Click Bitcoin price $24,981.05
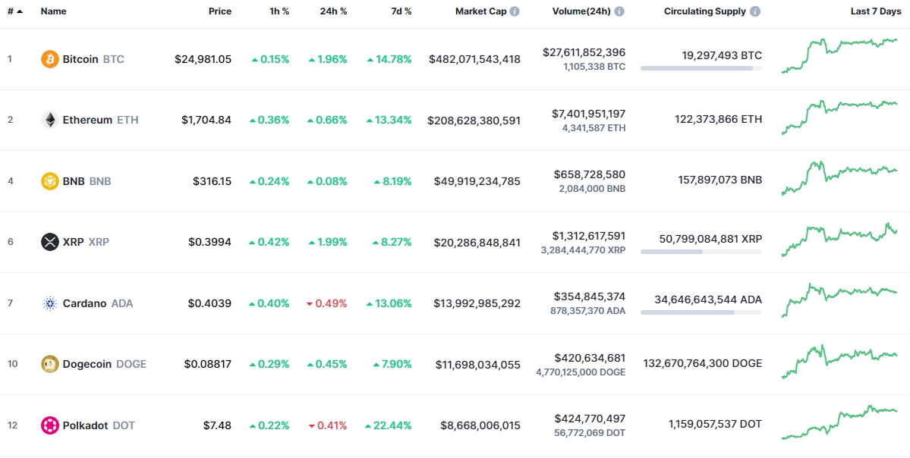Viewport: 910px width, 458px height. [203, 59]
